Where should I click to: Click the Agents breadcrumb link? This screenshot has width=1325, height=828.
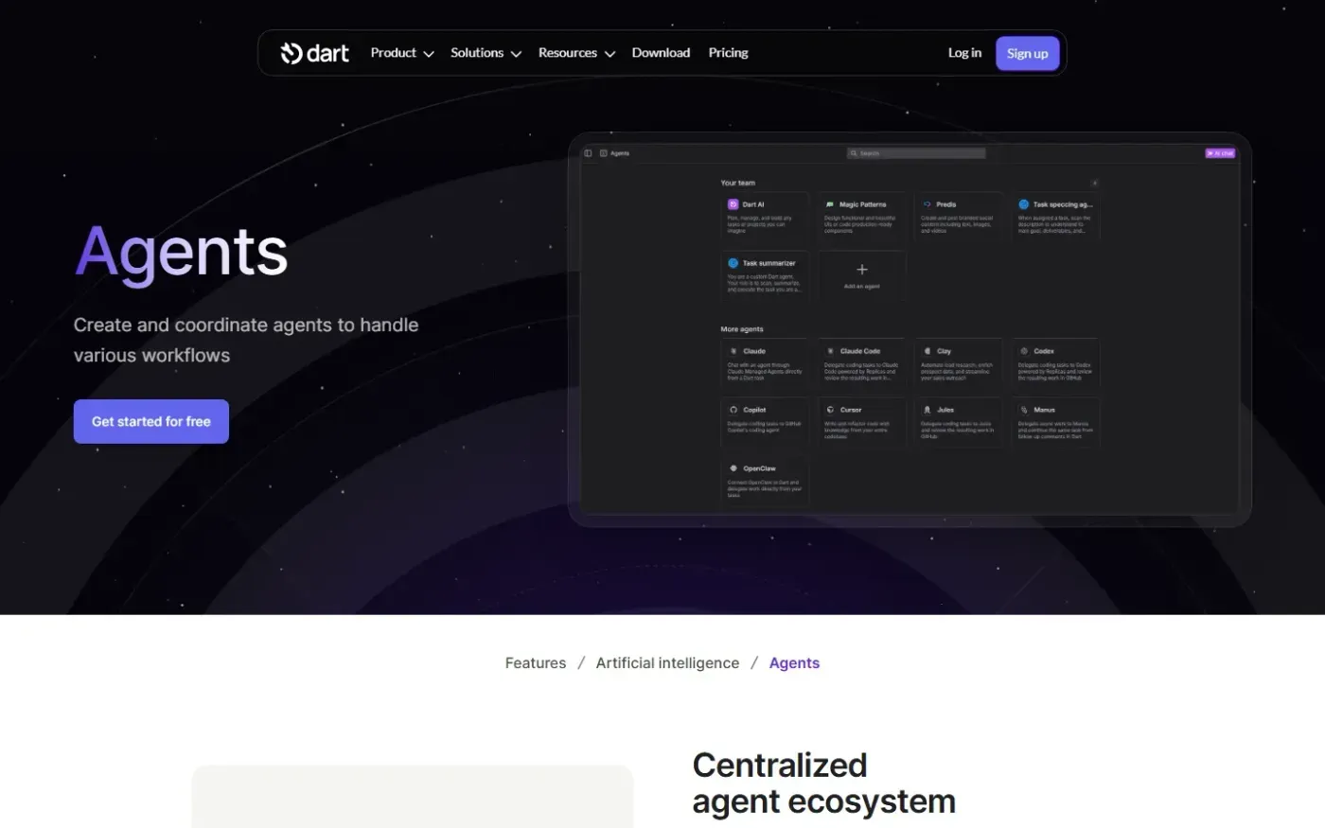pyautogui.click(x=794, y=663)
